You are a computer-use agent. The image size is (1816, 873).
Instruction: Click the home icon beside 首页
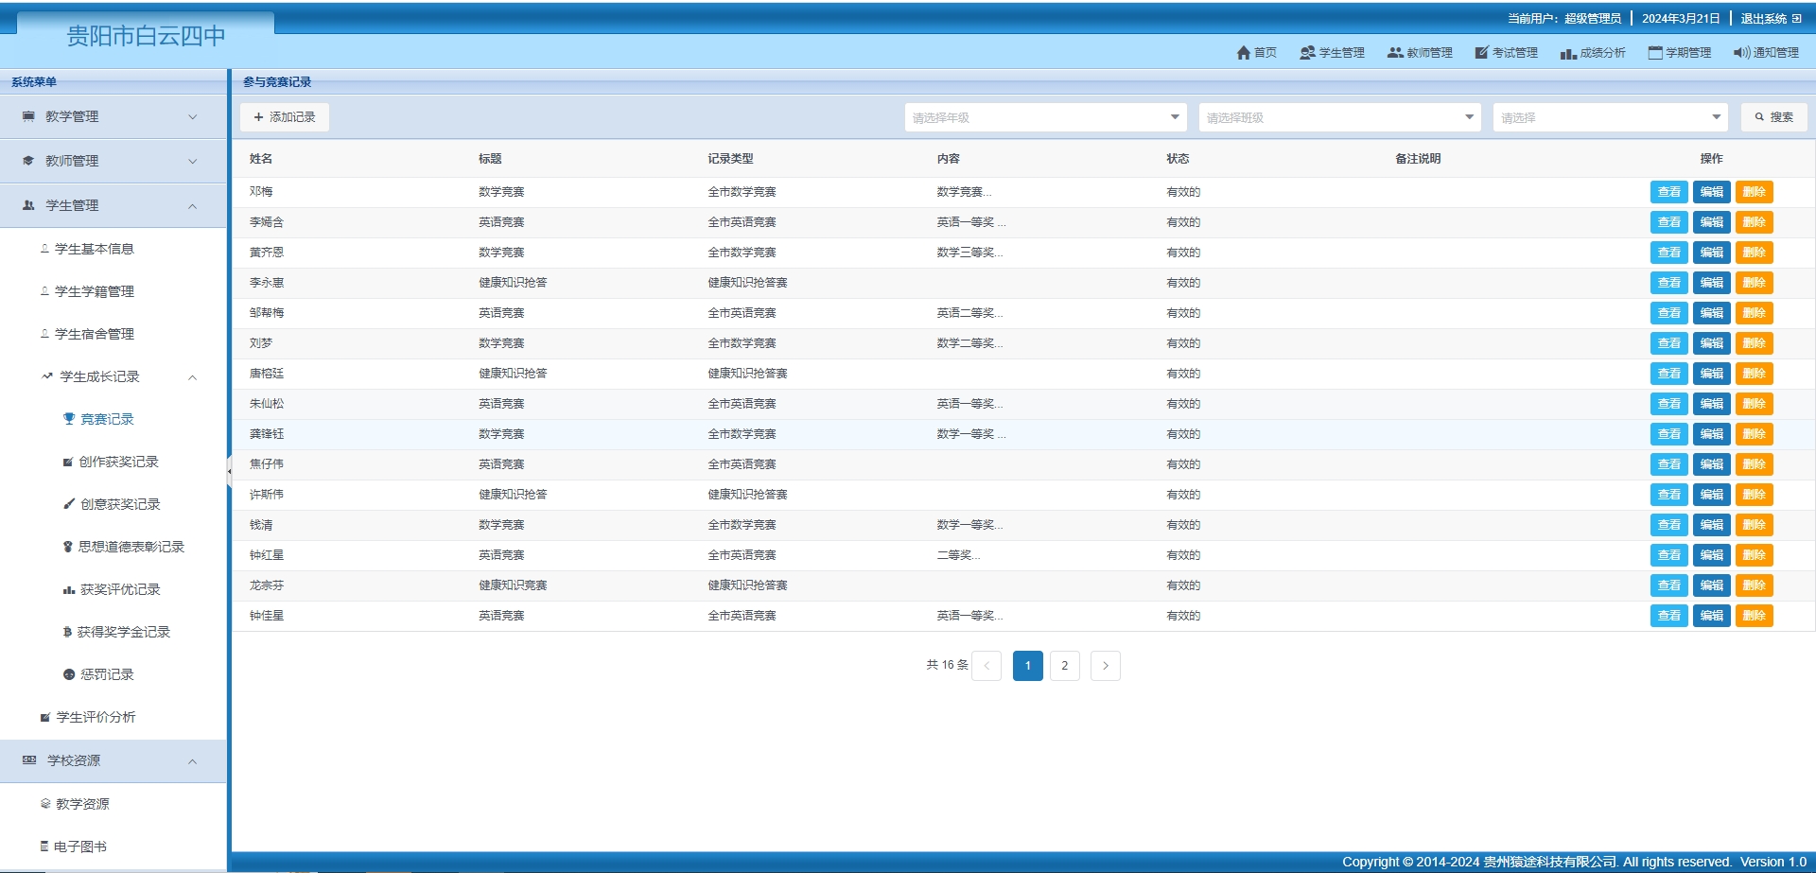[x=1244, y=53]
